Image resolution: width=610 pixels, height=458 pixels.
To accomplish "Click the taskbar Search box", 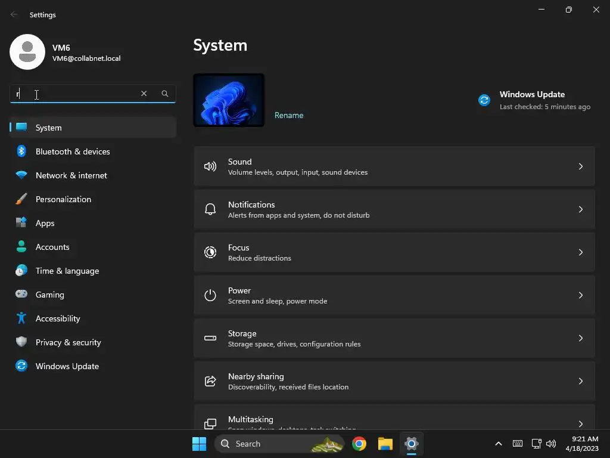I will pyautogui.click(x=279, y=444).
